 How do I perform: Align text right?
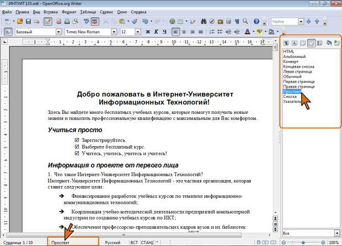(x=193, y=32)
